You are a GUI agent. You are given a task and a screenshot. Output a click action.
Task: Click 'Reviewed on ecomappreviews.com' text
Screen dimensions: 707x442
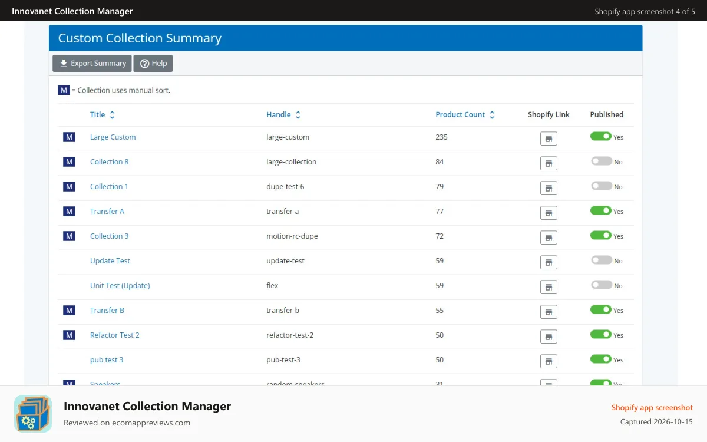pyautogui.click(x=127, y=423)
